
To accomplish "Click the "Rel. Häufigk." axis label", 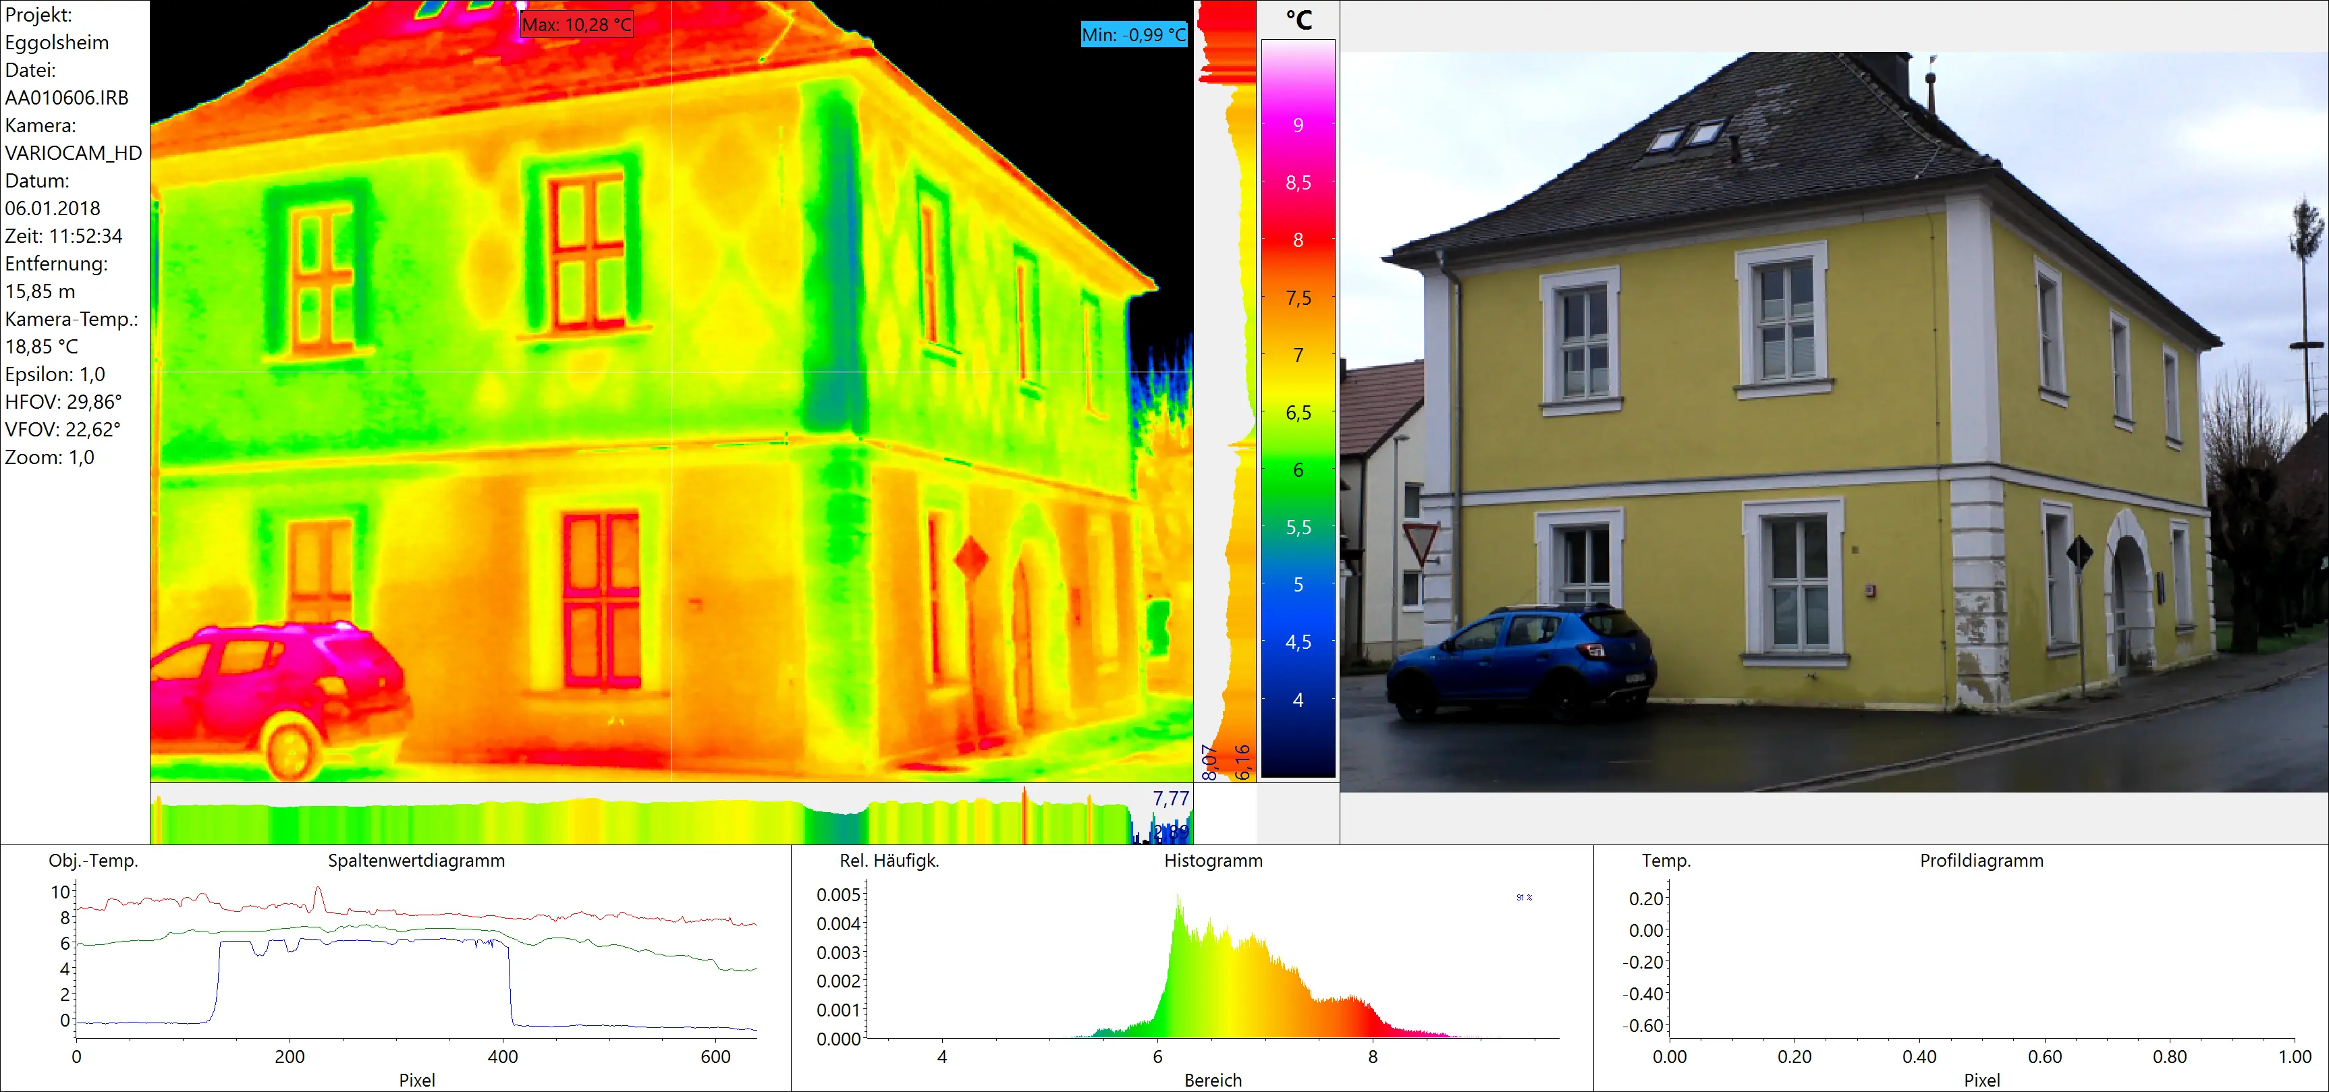I will pyautogui.click(x=889, y=861).
